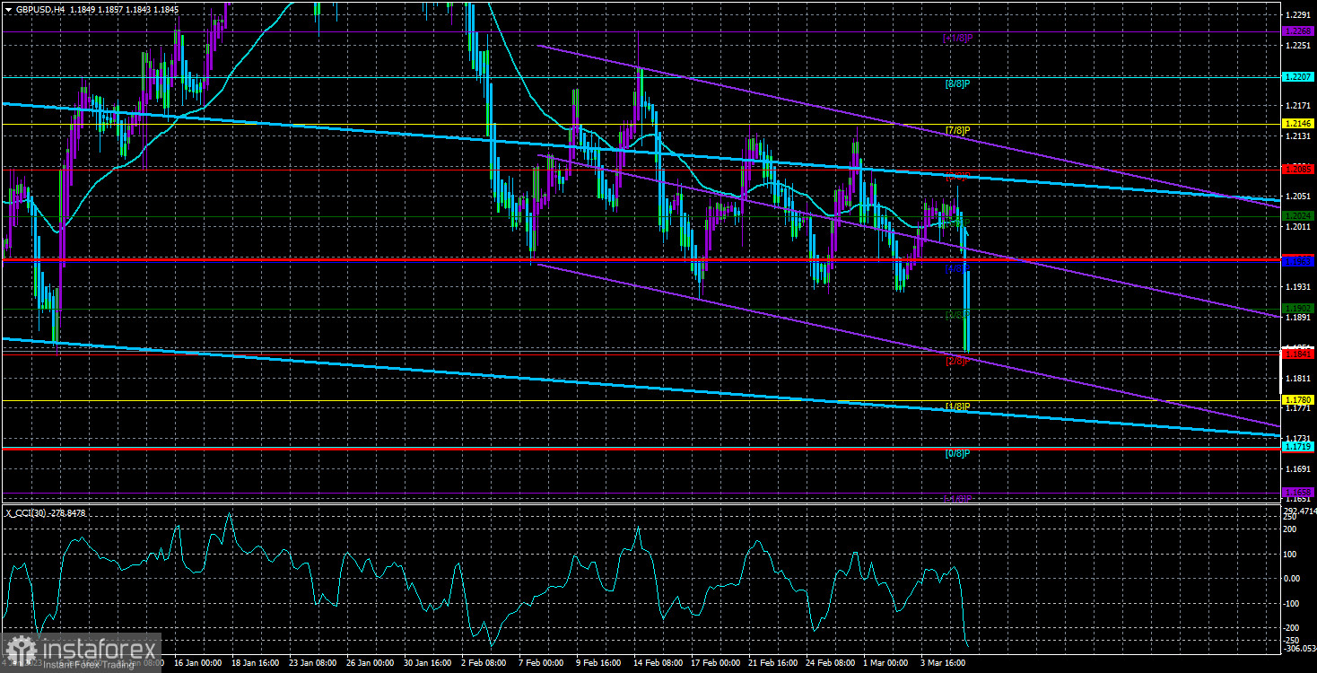1317x673 pixels.
Task: Select the 1.2146 yellow price label
Action: click(x=1298, y=124)
